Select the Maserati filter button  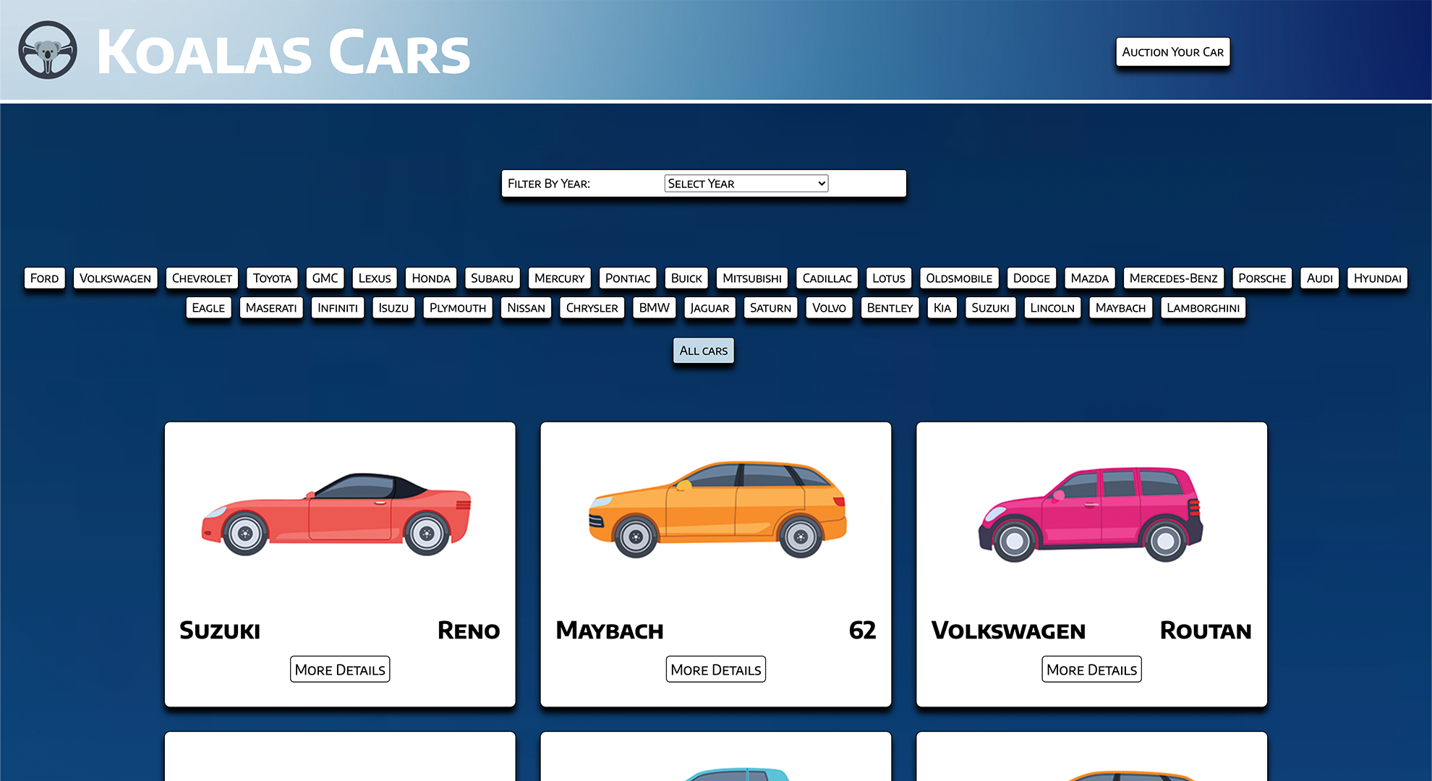pyautogui.click(x=271, y=308)
